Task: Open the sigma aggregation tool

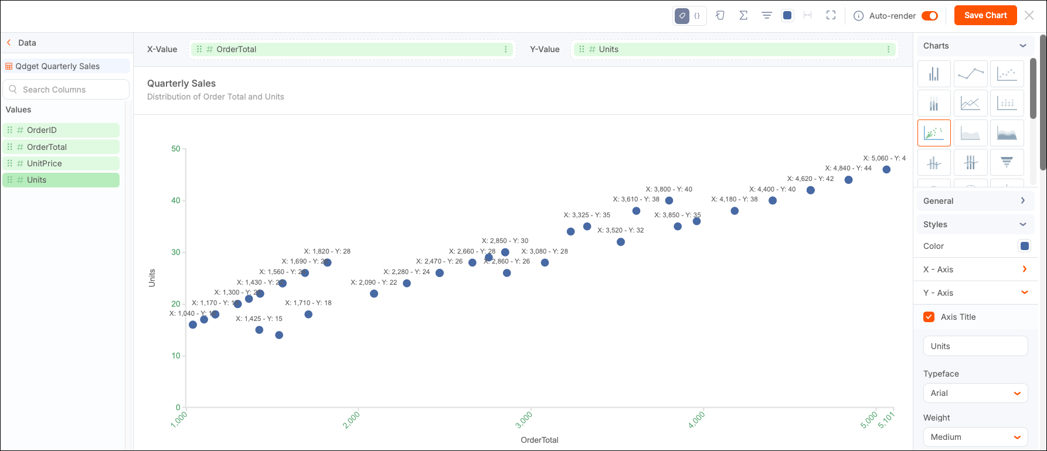Action: pyautogui.click(x=743, y=16)
